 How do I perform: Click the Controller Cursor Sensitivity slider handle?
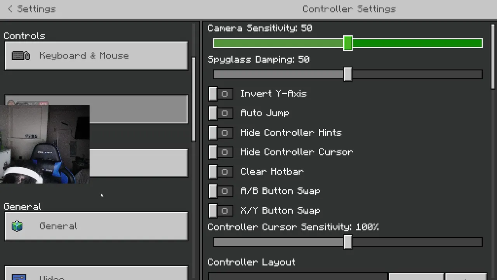[x=348, y=242]
